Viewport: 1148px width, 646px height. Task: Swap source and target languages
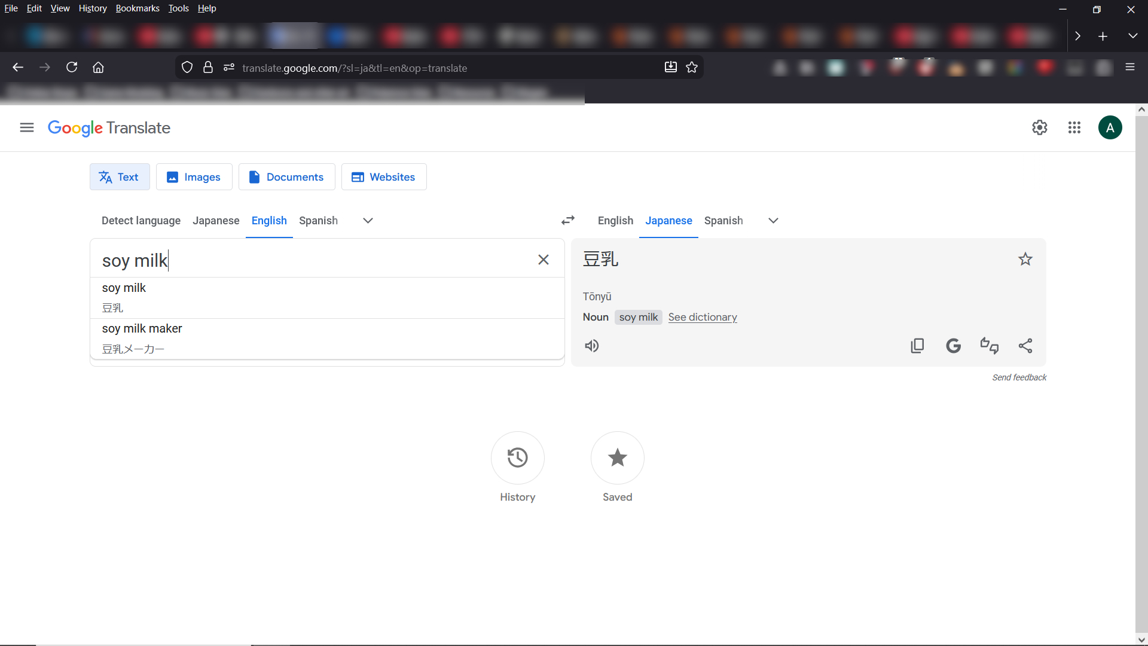[x=567, y=221]
